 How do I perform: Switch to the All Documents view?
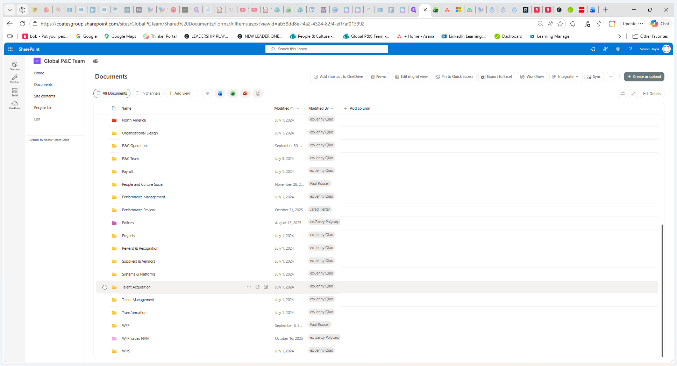click(x=112, y=94)
